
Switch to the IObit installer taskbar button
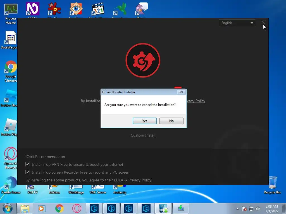pos(163,208)
